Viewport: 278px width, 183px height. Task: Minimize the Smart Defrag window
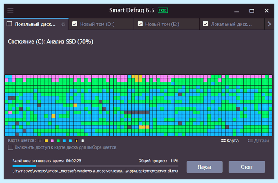pyautogui.click(x=237, y=11)
